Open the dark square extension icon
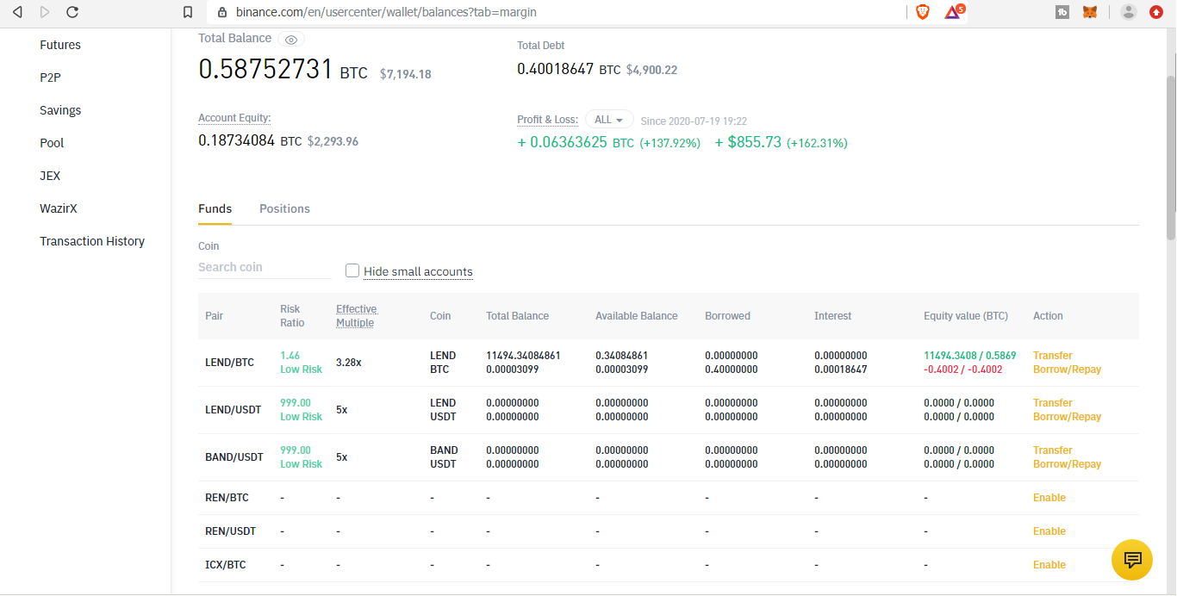Screen dimensions: 1177x596 pos(1062,12)
